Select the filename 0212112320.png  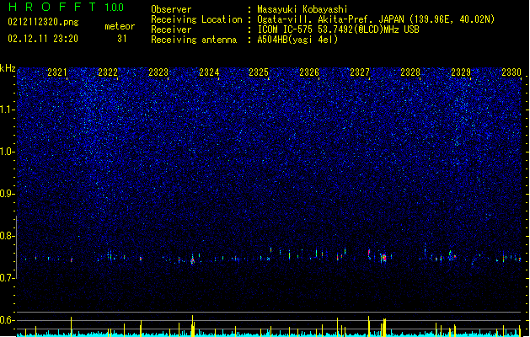pos(43,22)
